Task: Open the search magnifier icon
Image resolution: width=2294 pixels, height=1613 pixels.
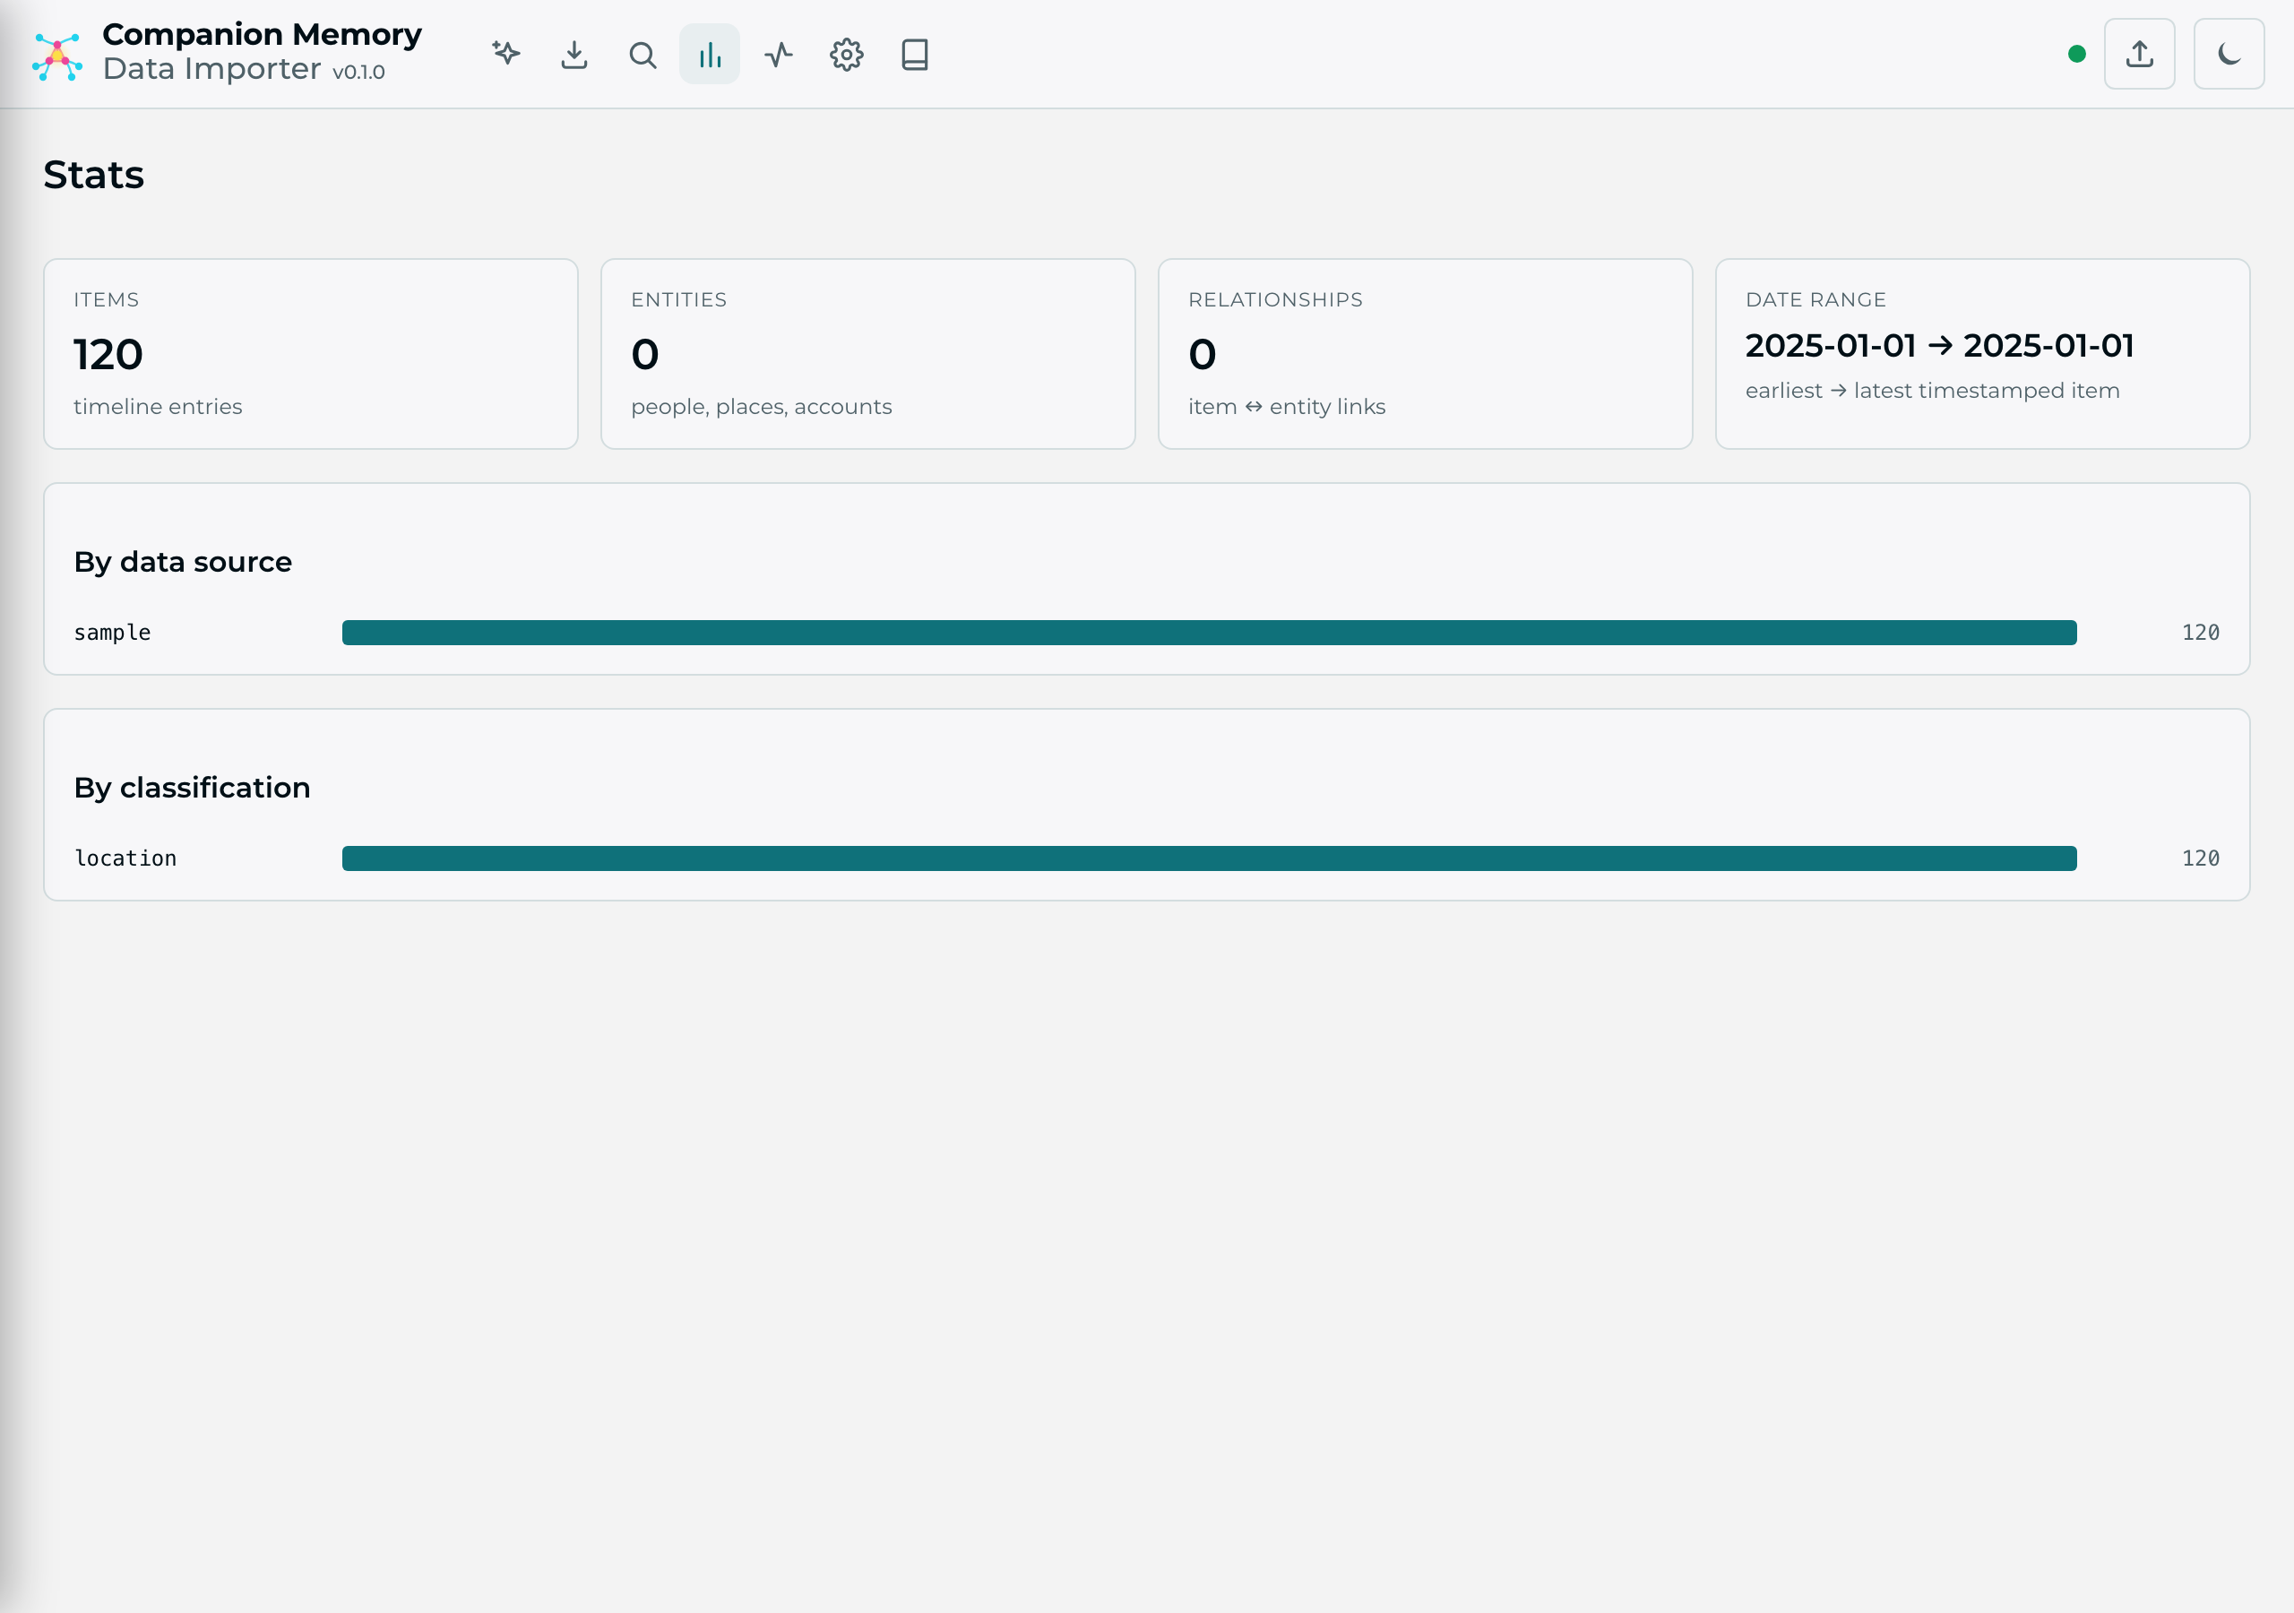Action: [642, 54]
